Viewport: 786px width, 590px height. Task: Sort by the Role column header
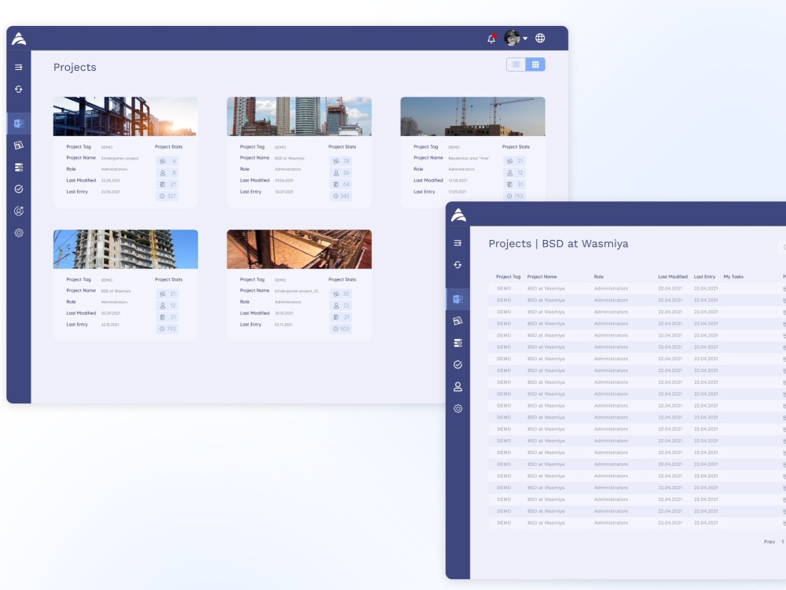[598, 277]
